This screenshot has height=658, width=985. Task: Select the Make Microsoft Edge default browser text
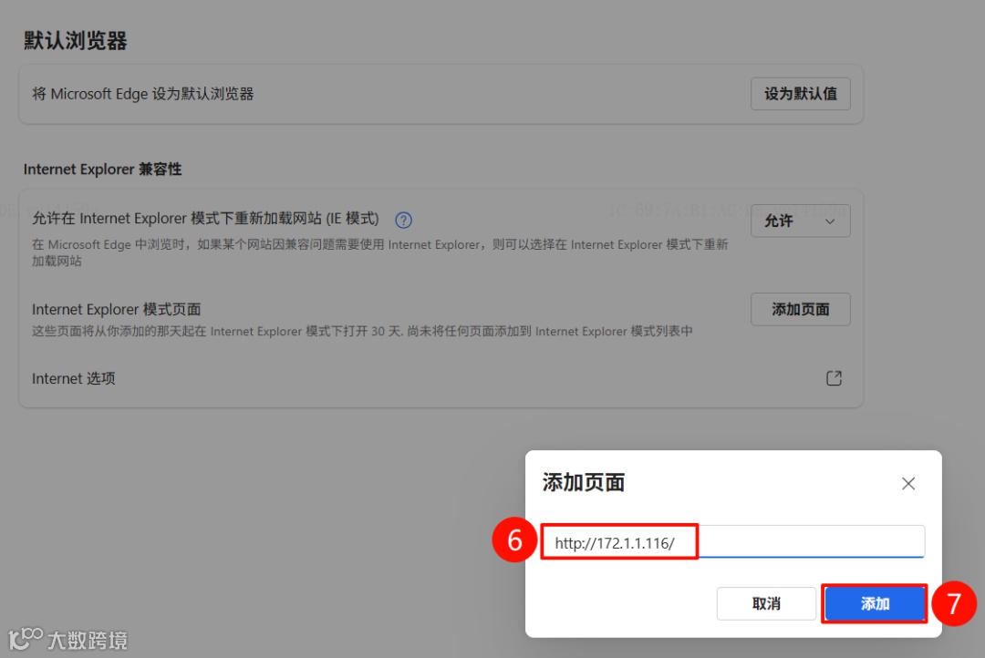pyautogui.click(x=142, y=94)
